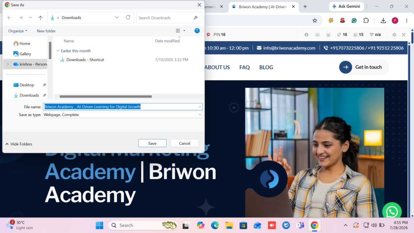The image size is (414, 233).
Task: Select Home in the navigation pane
Action: point(22,43)
